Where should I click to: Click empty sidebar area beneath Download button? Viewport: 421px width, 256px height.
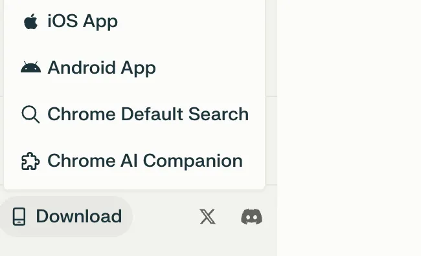point(139,246)
